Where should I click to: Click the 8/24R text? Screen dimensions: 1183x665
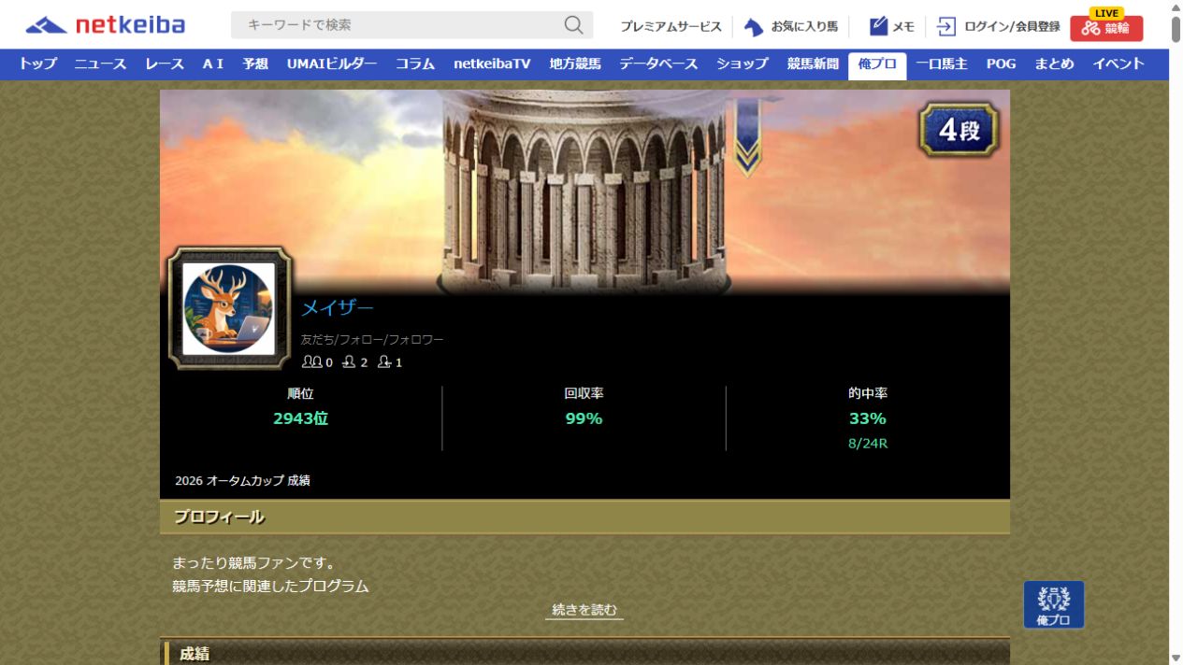868,444
